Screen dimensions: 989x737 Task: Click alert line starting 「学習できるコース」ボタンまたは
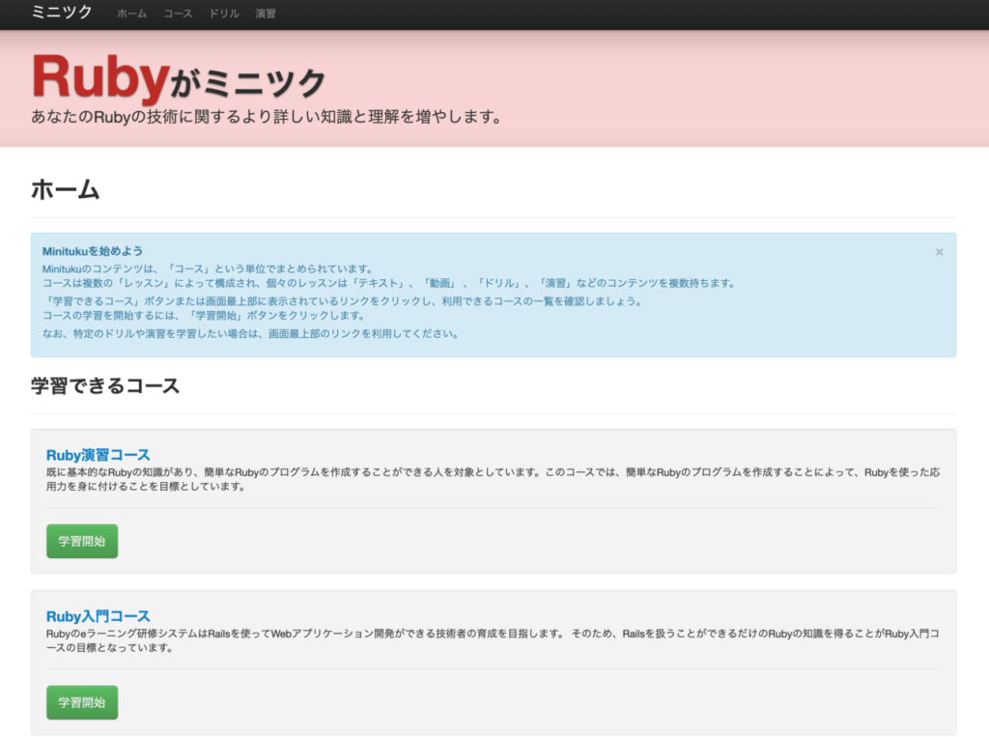(x=343, y=301)
